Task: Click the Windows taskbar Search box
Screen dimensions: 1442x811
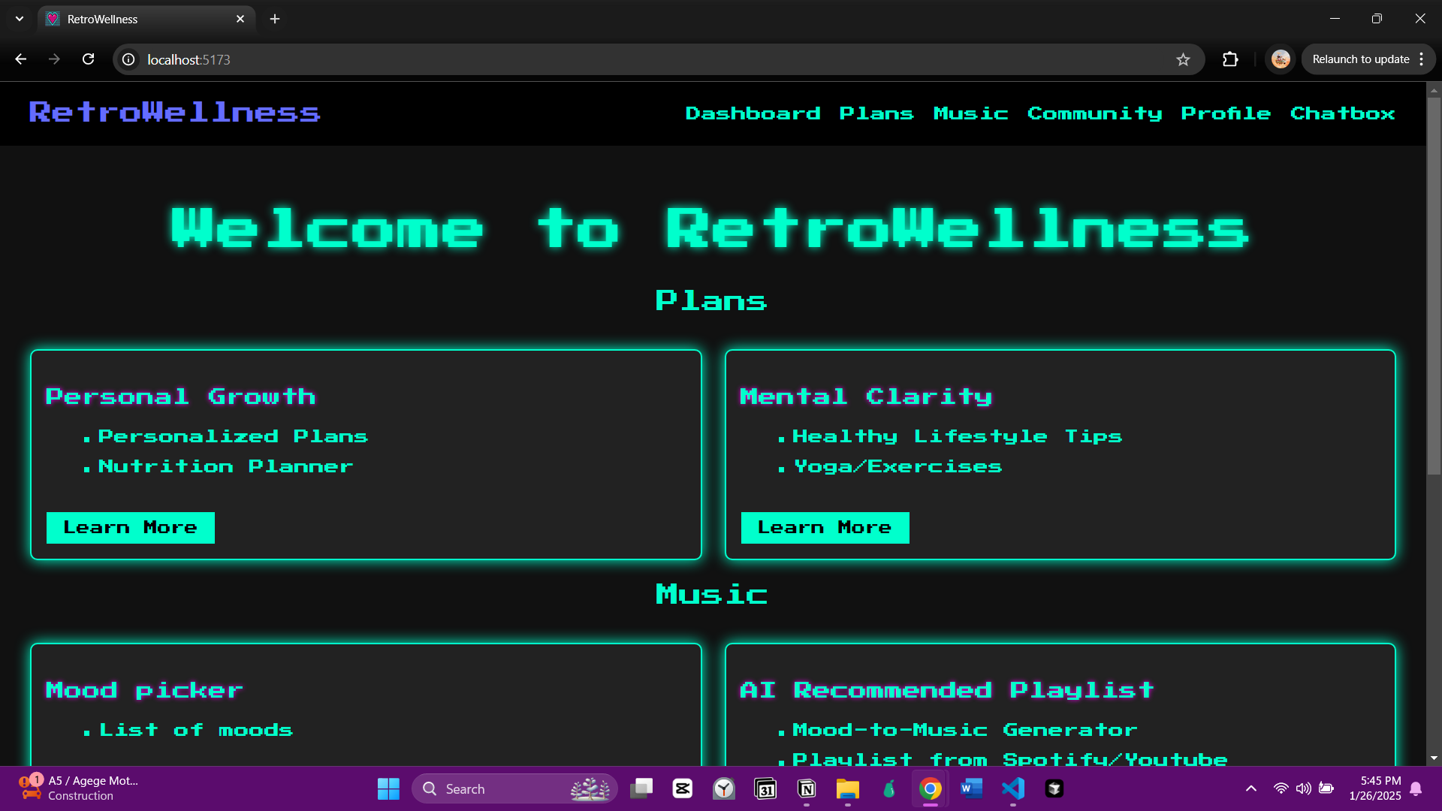Action: coord(496,788)
